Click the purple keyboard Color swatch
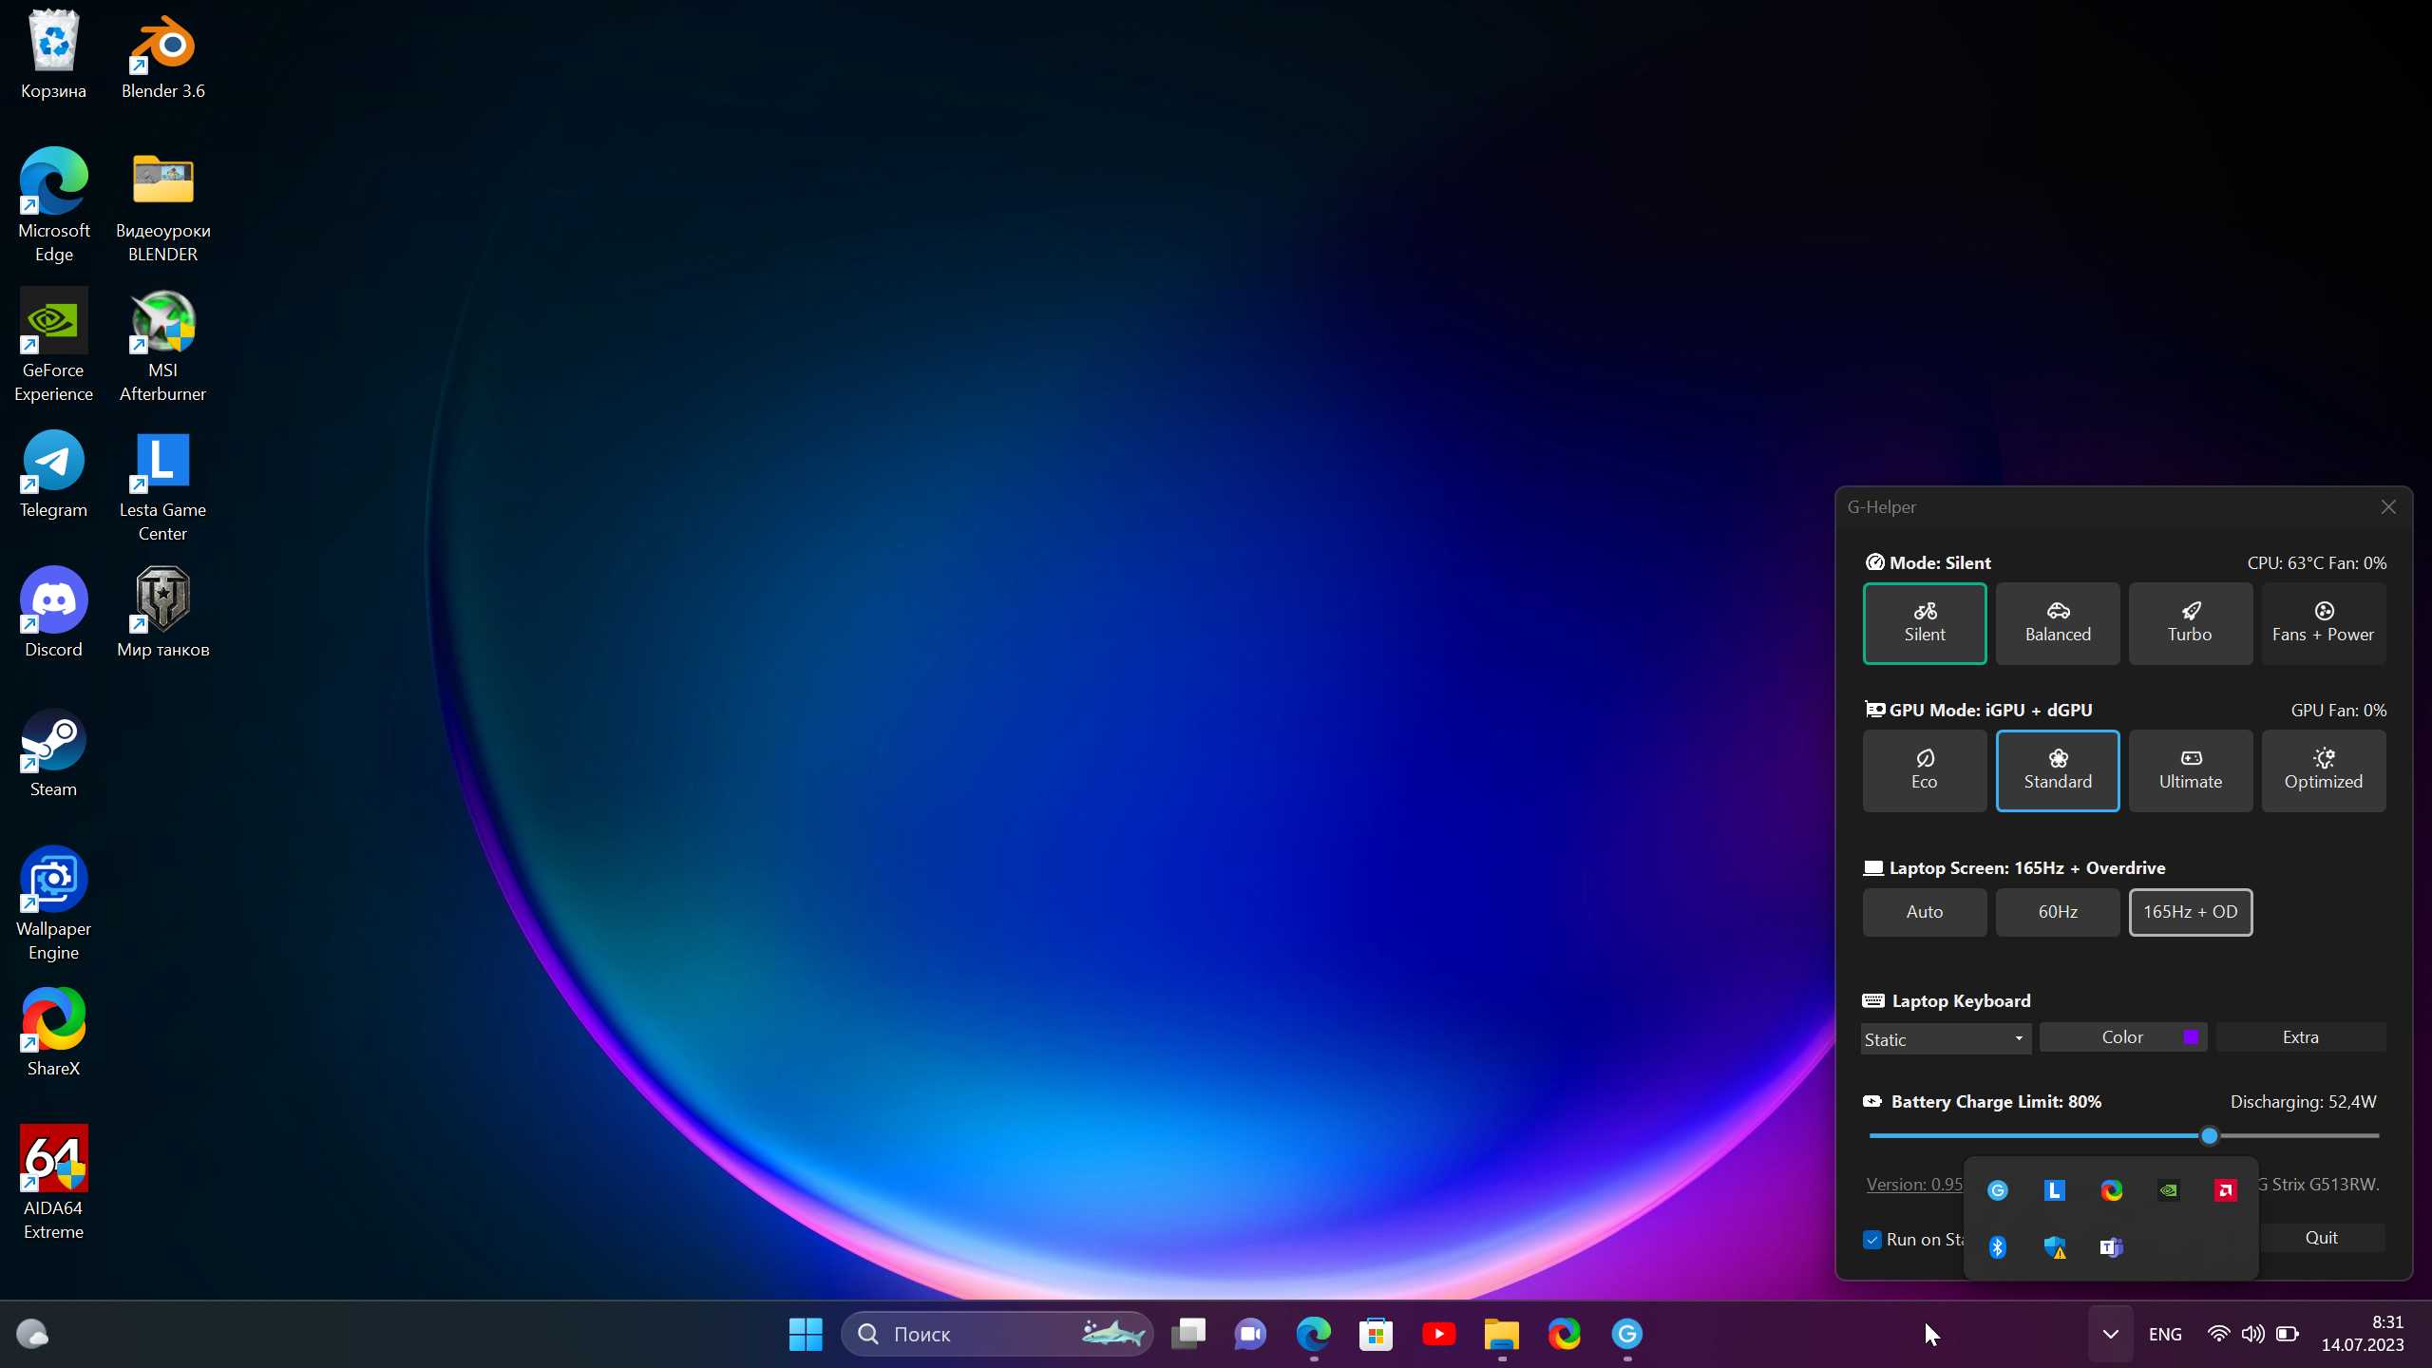The image size is (2432, 1368). (x=2191, y=1037)
